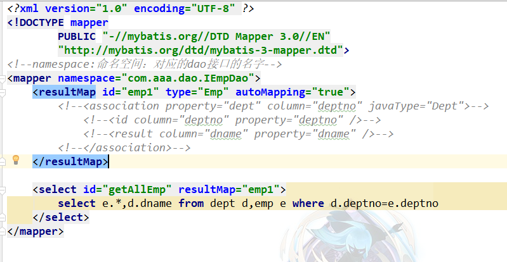Click the SQL where keyword

coord(308,203)
